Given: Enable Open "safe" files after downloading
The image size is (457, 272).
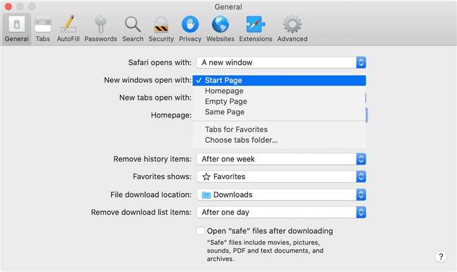Looking at the screenshot, I should pyautogui.click(x=200, y=231).
